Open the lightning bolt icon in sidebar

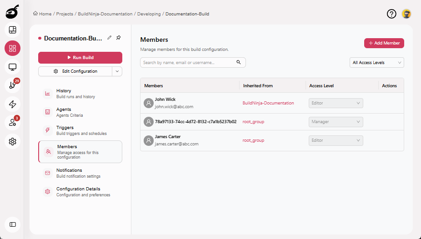pyautogui.click(x=12, y=104)
